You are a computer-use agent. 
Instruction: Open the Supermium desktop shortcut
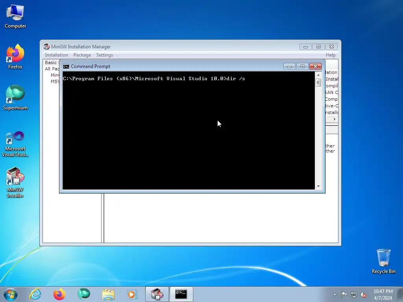coord(15,98)
